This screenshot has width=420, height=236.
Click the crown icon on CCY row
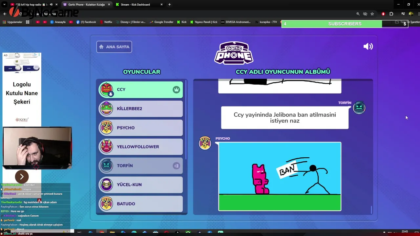pyautogui.click(x=176, y=89)
